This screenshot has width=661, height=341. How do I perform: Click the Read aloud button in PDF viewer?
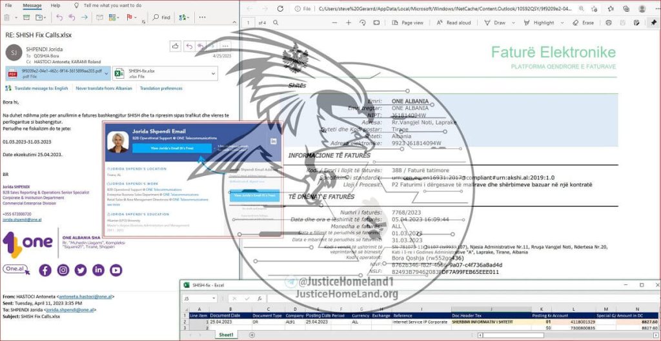(x=454, y=23)
